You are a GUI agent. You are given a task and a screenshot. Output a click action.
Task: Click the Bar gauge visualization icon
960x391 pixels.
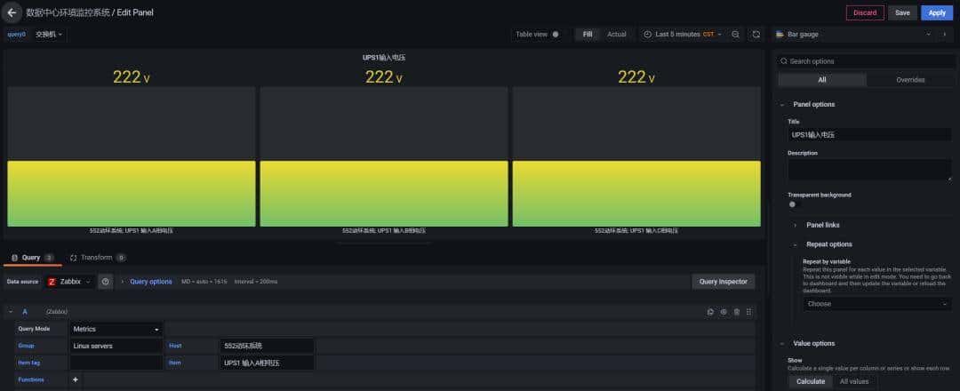tap(780, 35)
